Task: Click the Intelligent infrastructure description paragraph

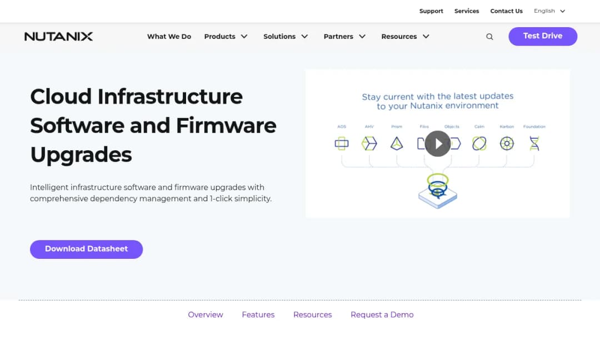Action: 151,193
